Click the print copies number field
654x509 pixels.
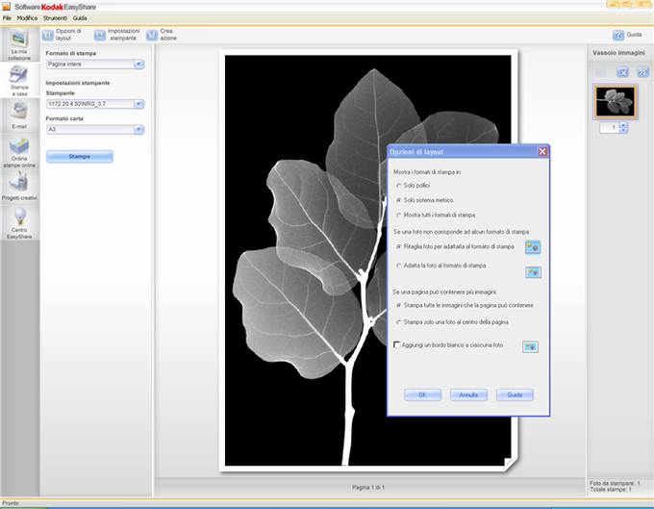click(610, 127)
